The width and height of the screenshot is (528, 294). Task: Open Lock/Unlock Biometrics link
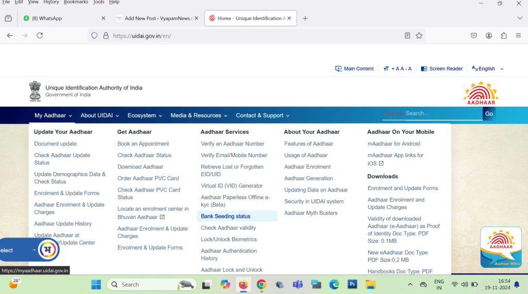coord(228,239)
